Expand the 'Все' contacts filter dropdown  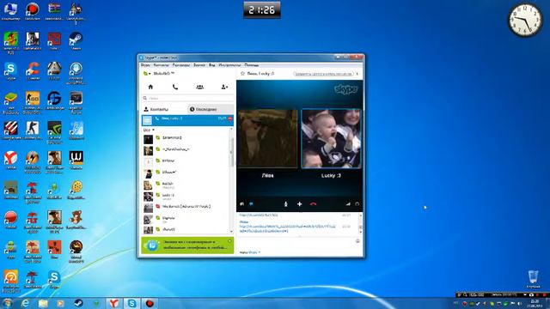click(x=149, y=130)
